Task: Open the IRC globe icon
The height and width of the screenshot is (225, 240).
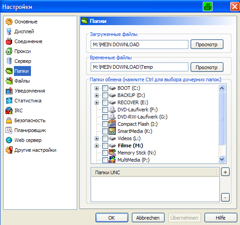Action: pyautogui.click(x=9, y=110)
